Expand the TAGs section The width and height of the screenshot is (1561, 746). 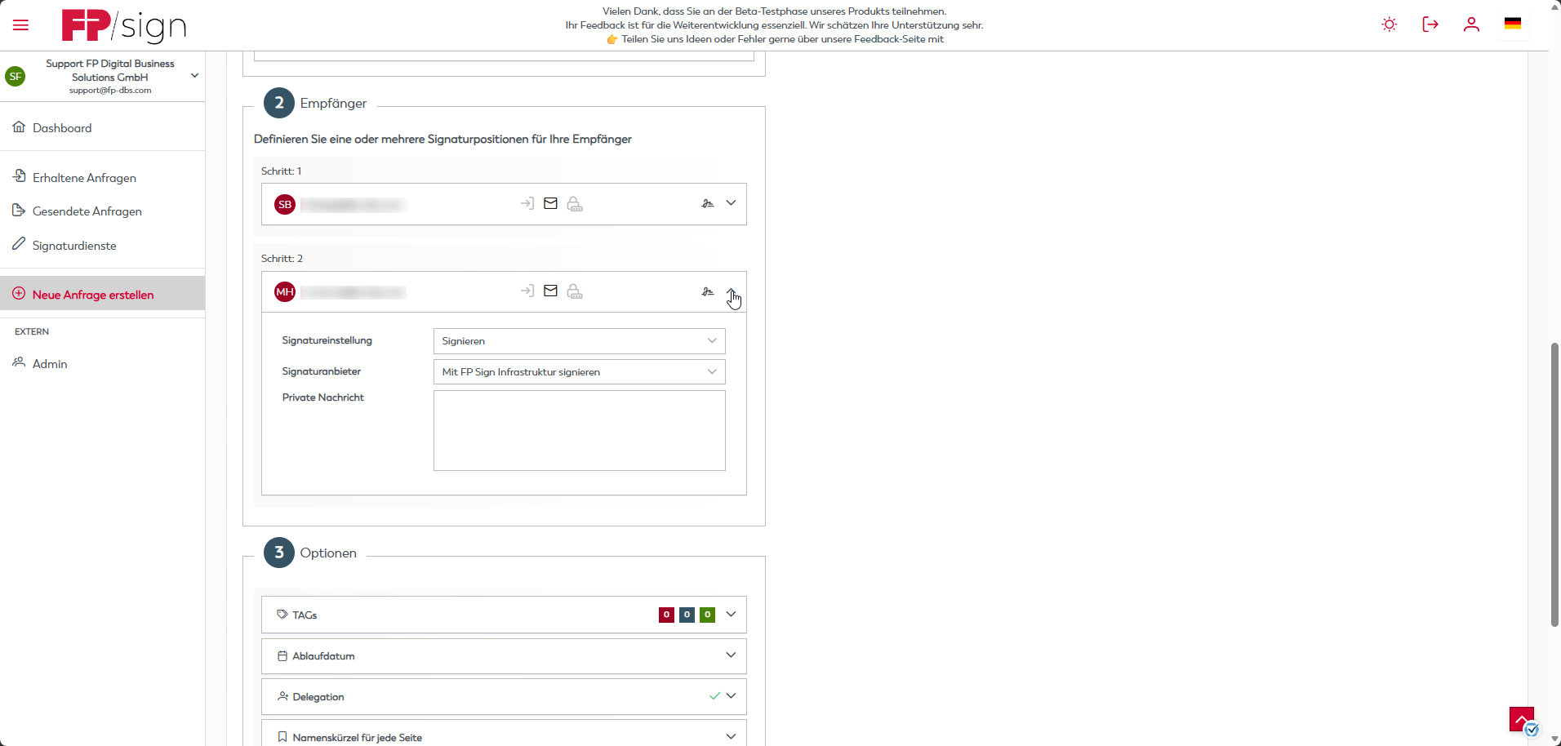(x=731, y=614)
